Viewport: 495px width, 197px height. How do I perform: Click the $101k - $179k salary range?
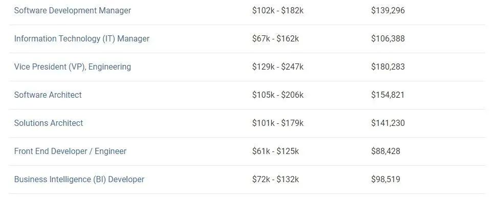tap(278, 123)
